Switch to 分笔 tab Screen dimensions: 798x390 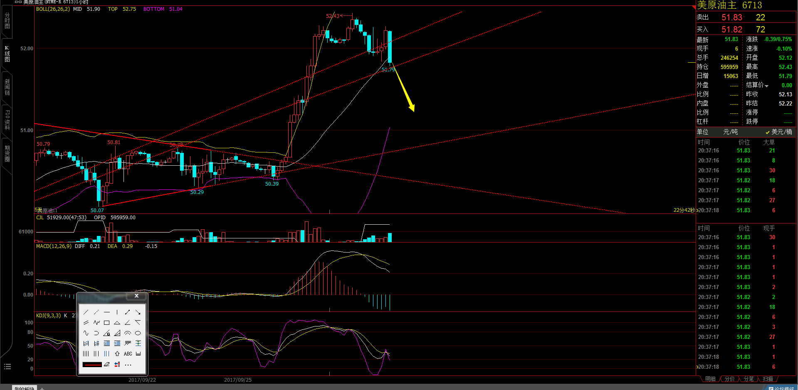coord(749,379)
